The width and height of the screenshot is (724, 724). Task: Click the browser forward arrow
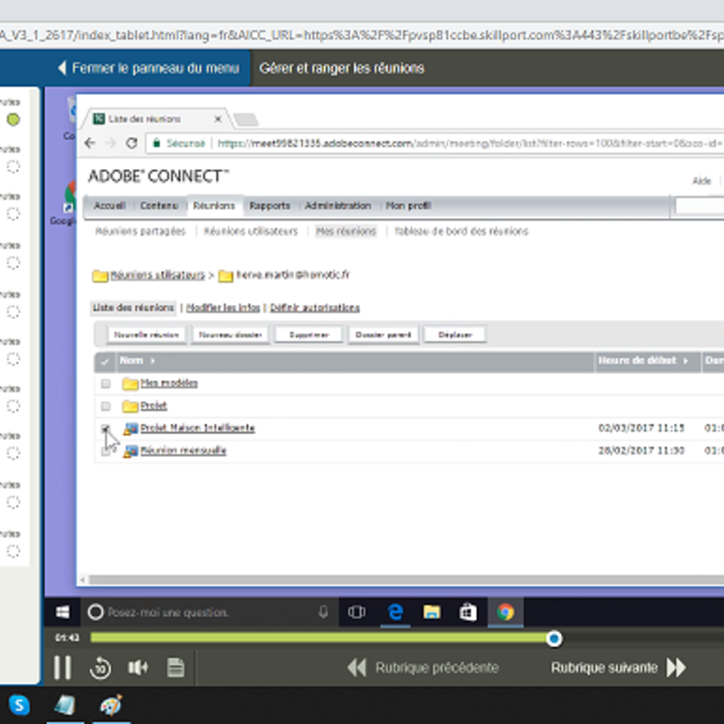110,143
